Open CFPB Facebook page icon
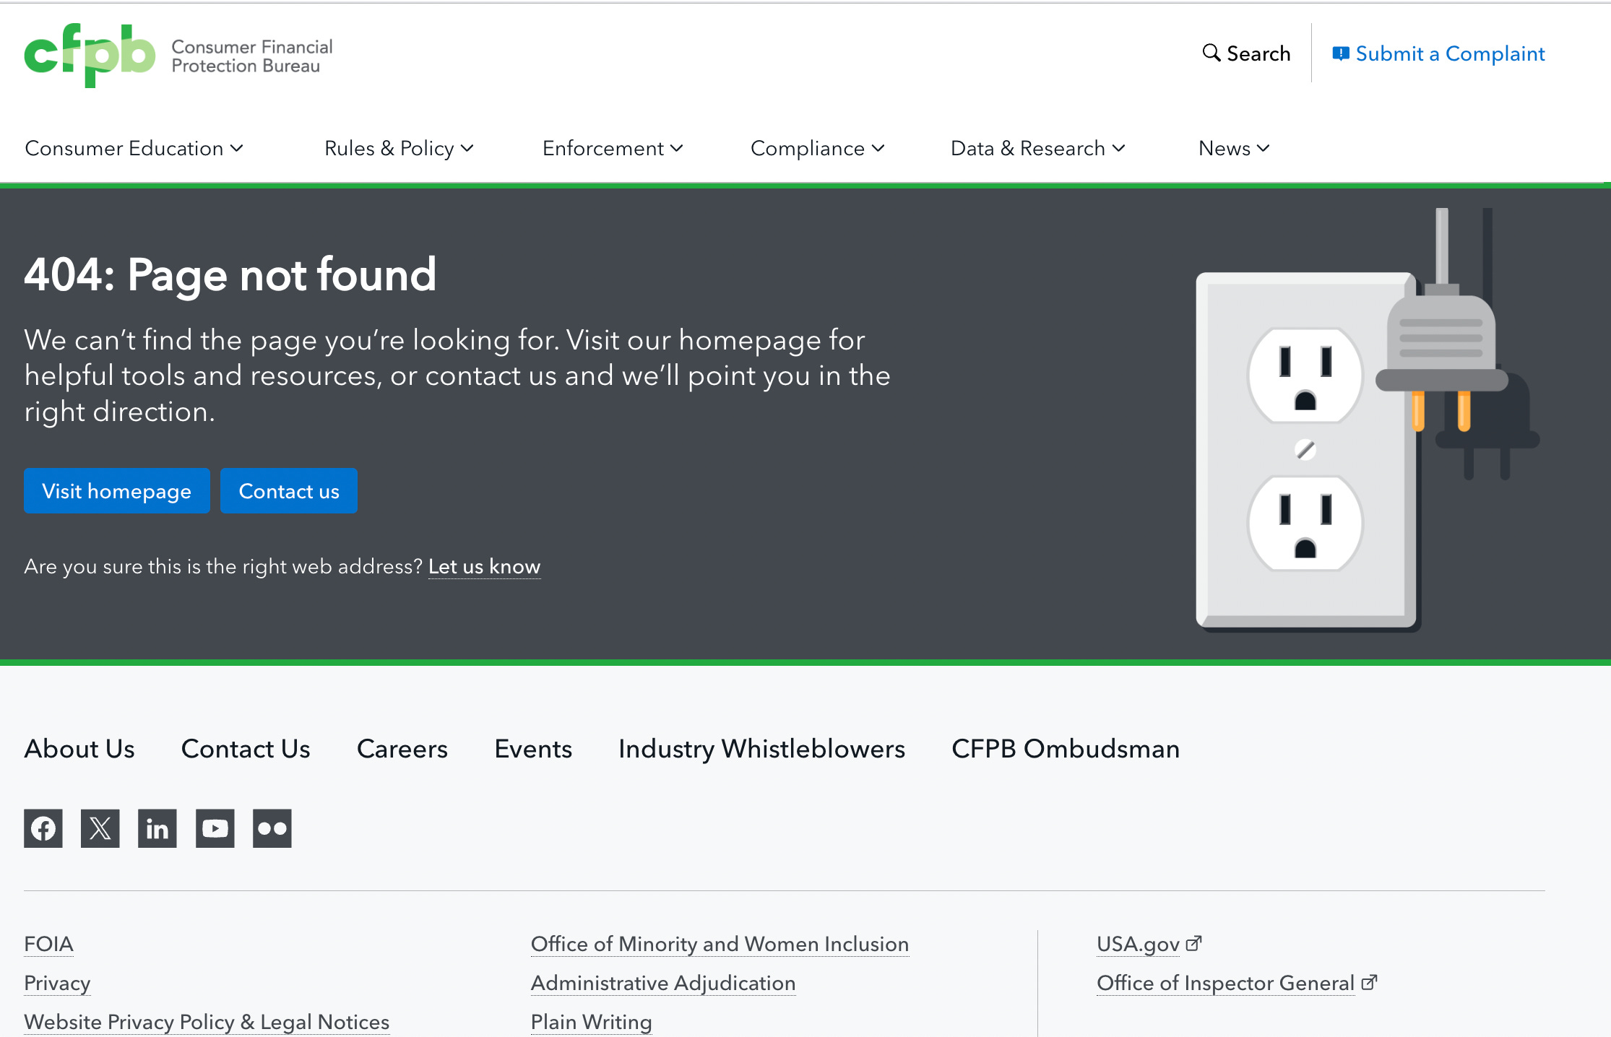Viewport: 1611px width, 1037px height. pos(43,828)
